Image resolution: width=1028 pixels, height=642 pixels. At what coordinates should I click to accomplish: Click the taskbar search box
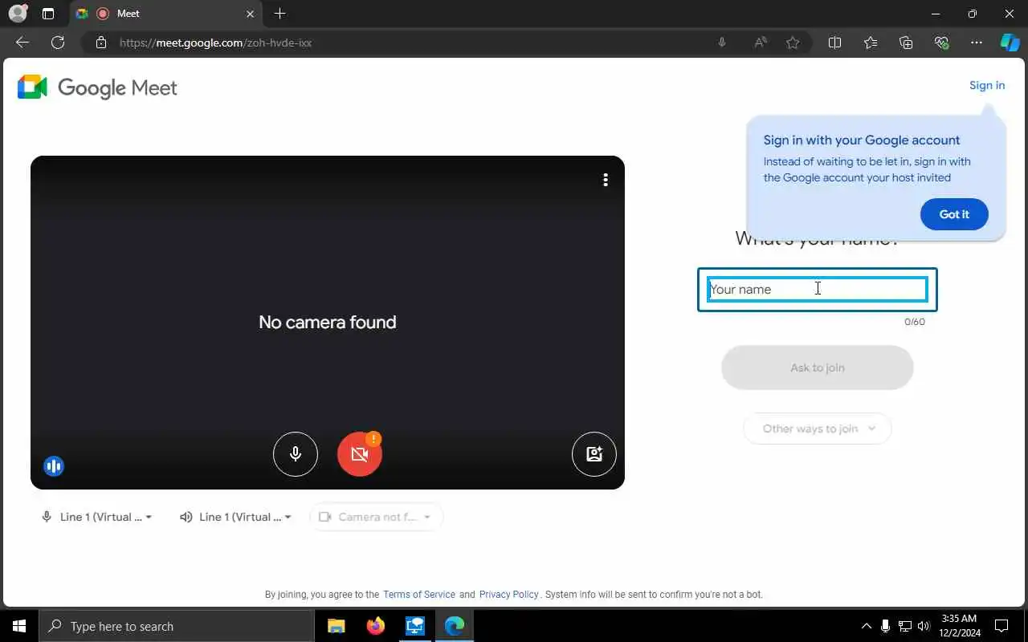pos(177,626)
